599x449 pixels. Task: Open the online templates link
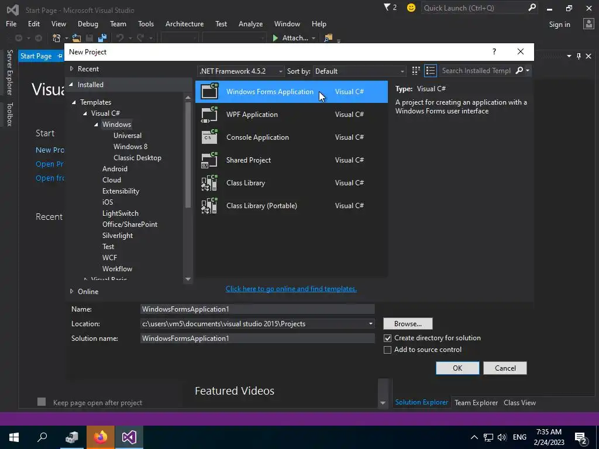tap(291, 289)
